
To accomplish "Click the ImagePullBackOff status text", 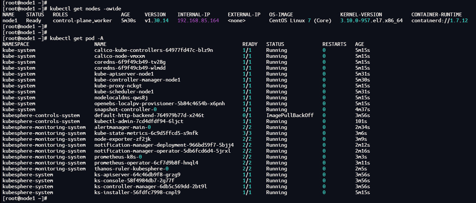I will coord(290,115).
